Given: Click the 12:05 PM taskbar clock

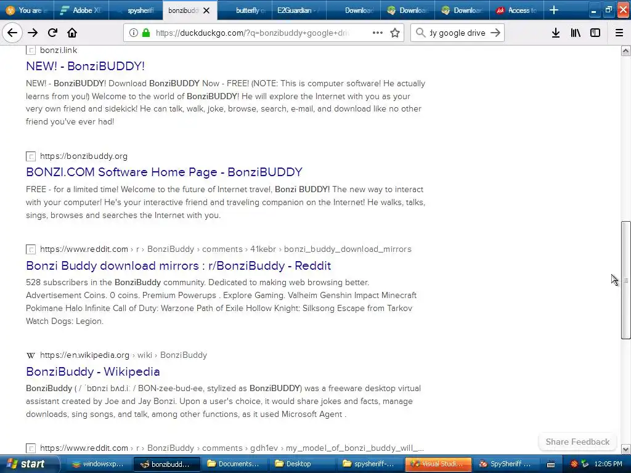Looking at the screenshot, I should [x=608, y=464].
